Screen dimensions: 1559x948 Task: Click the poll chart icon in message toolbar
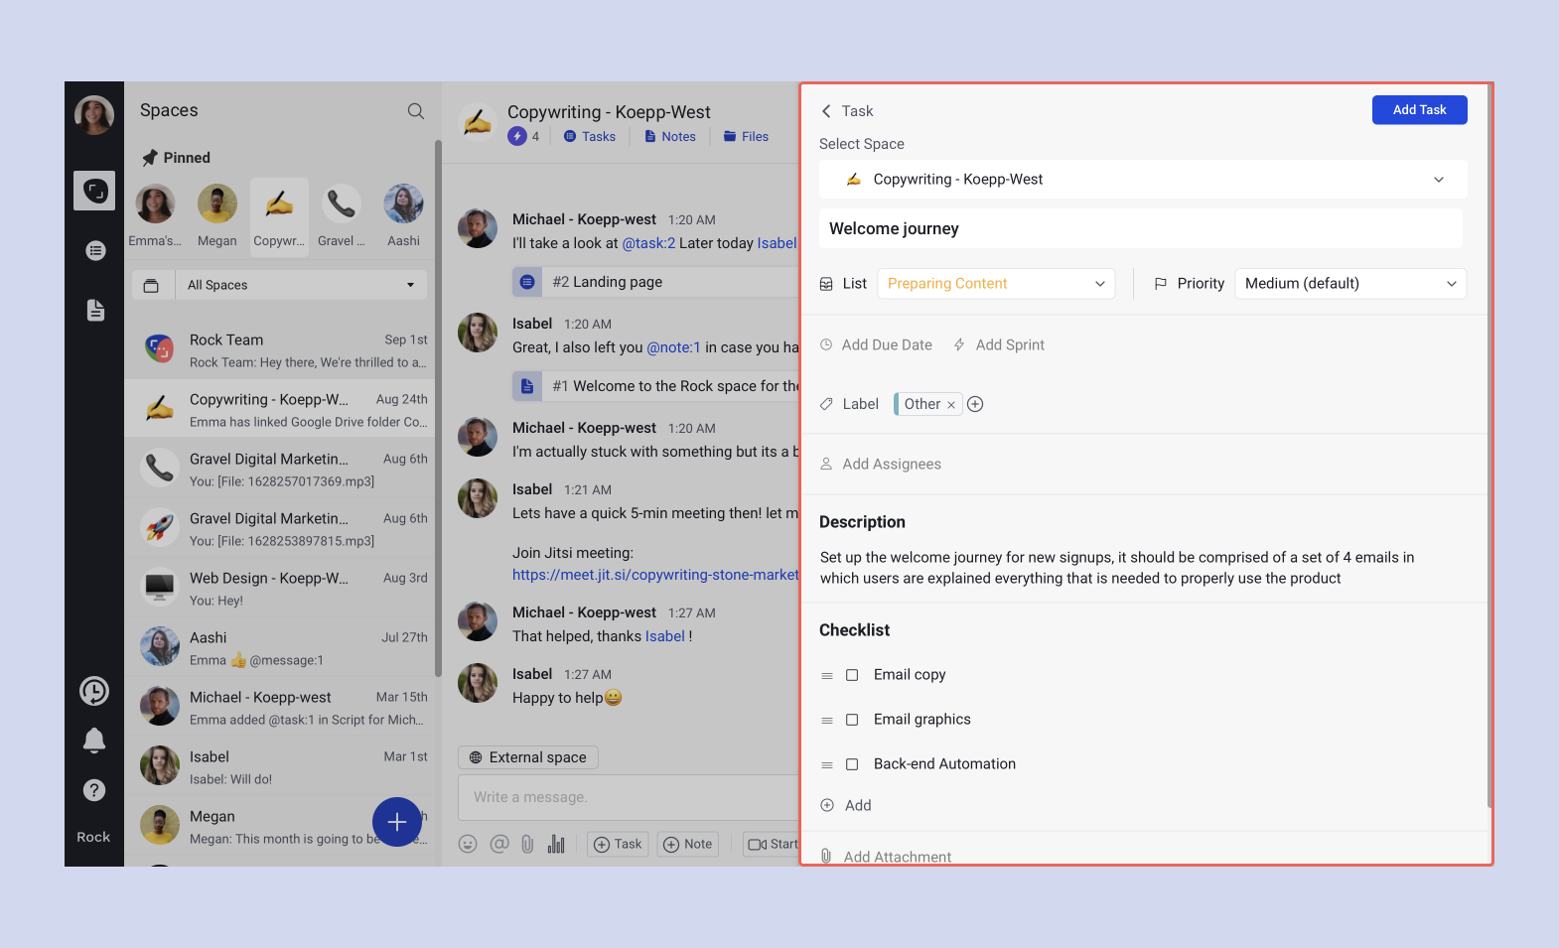click(x=556, y=844)
